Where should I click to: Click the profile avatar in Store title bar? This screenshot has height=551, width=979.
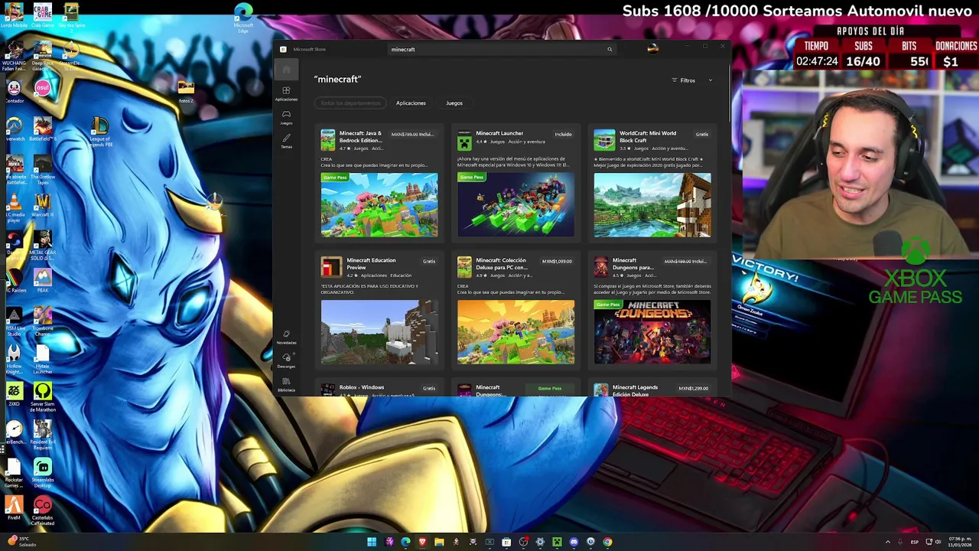(x=652, y=48)
